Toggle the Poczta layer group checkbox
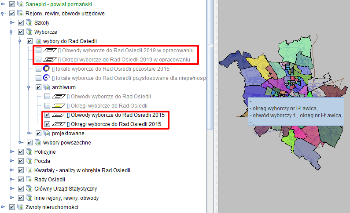Image resolution: width=350 pixels, height=213 pixels. click(x=12, y=161)
